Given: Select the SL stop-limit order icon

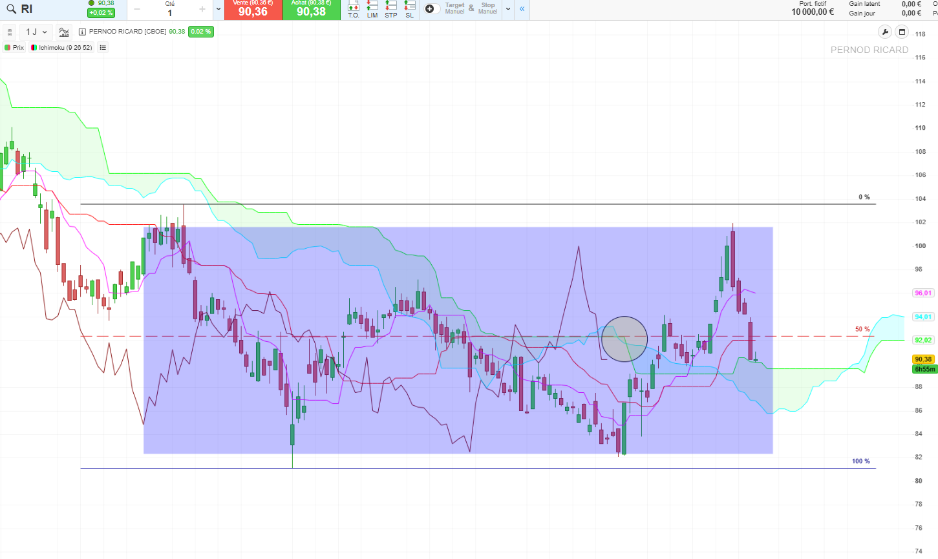Looking at the screenshot, I should 409,10.
